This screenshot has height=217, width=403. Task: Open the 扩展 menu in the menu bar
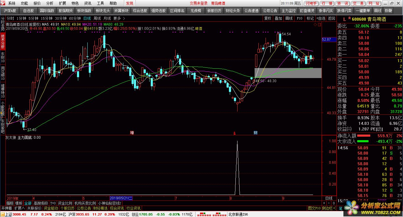point(62,3)
